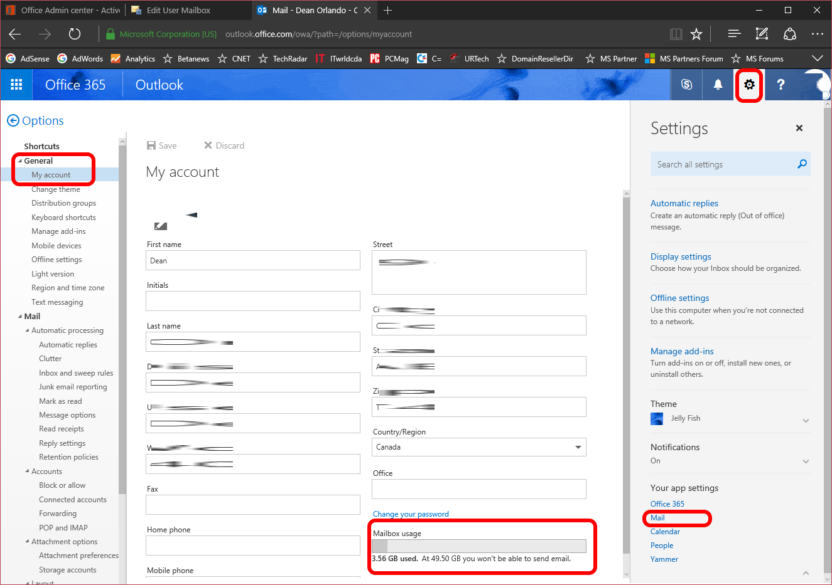The image size is (832, 585).
Task: Click the Mailbox usage progress bar
Action: point(478,546)
